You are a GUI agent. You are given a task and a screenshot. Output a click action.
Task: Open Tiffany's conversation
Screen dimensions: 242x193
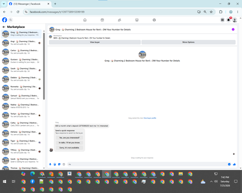(21, 151)
